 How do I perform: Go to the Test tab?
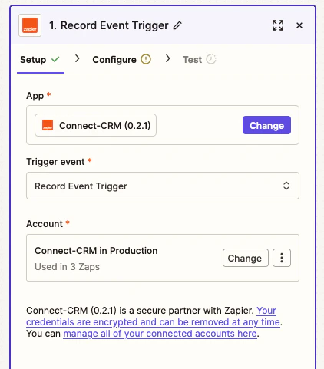tap(199, 60)
